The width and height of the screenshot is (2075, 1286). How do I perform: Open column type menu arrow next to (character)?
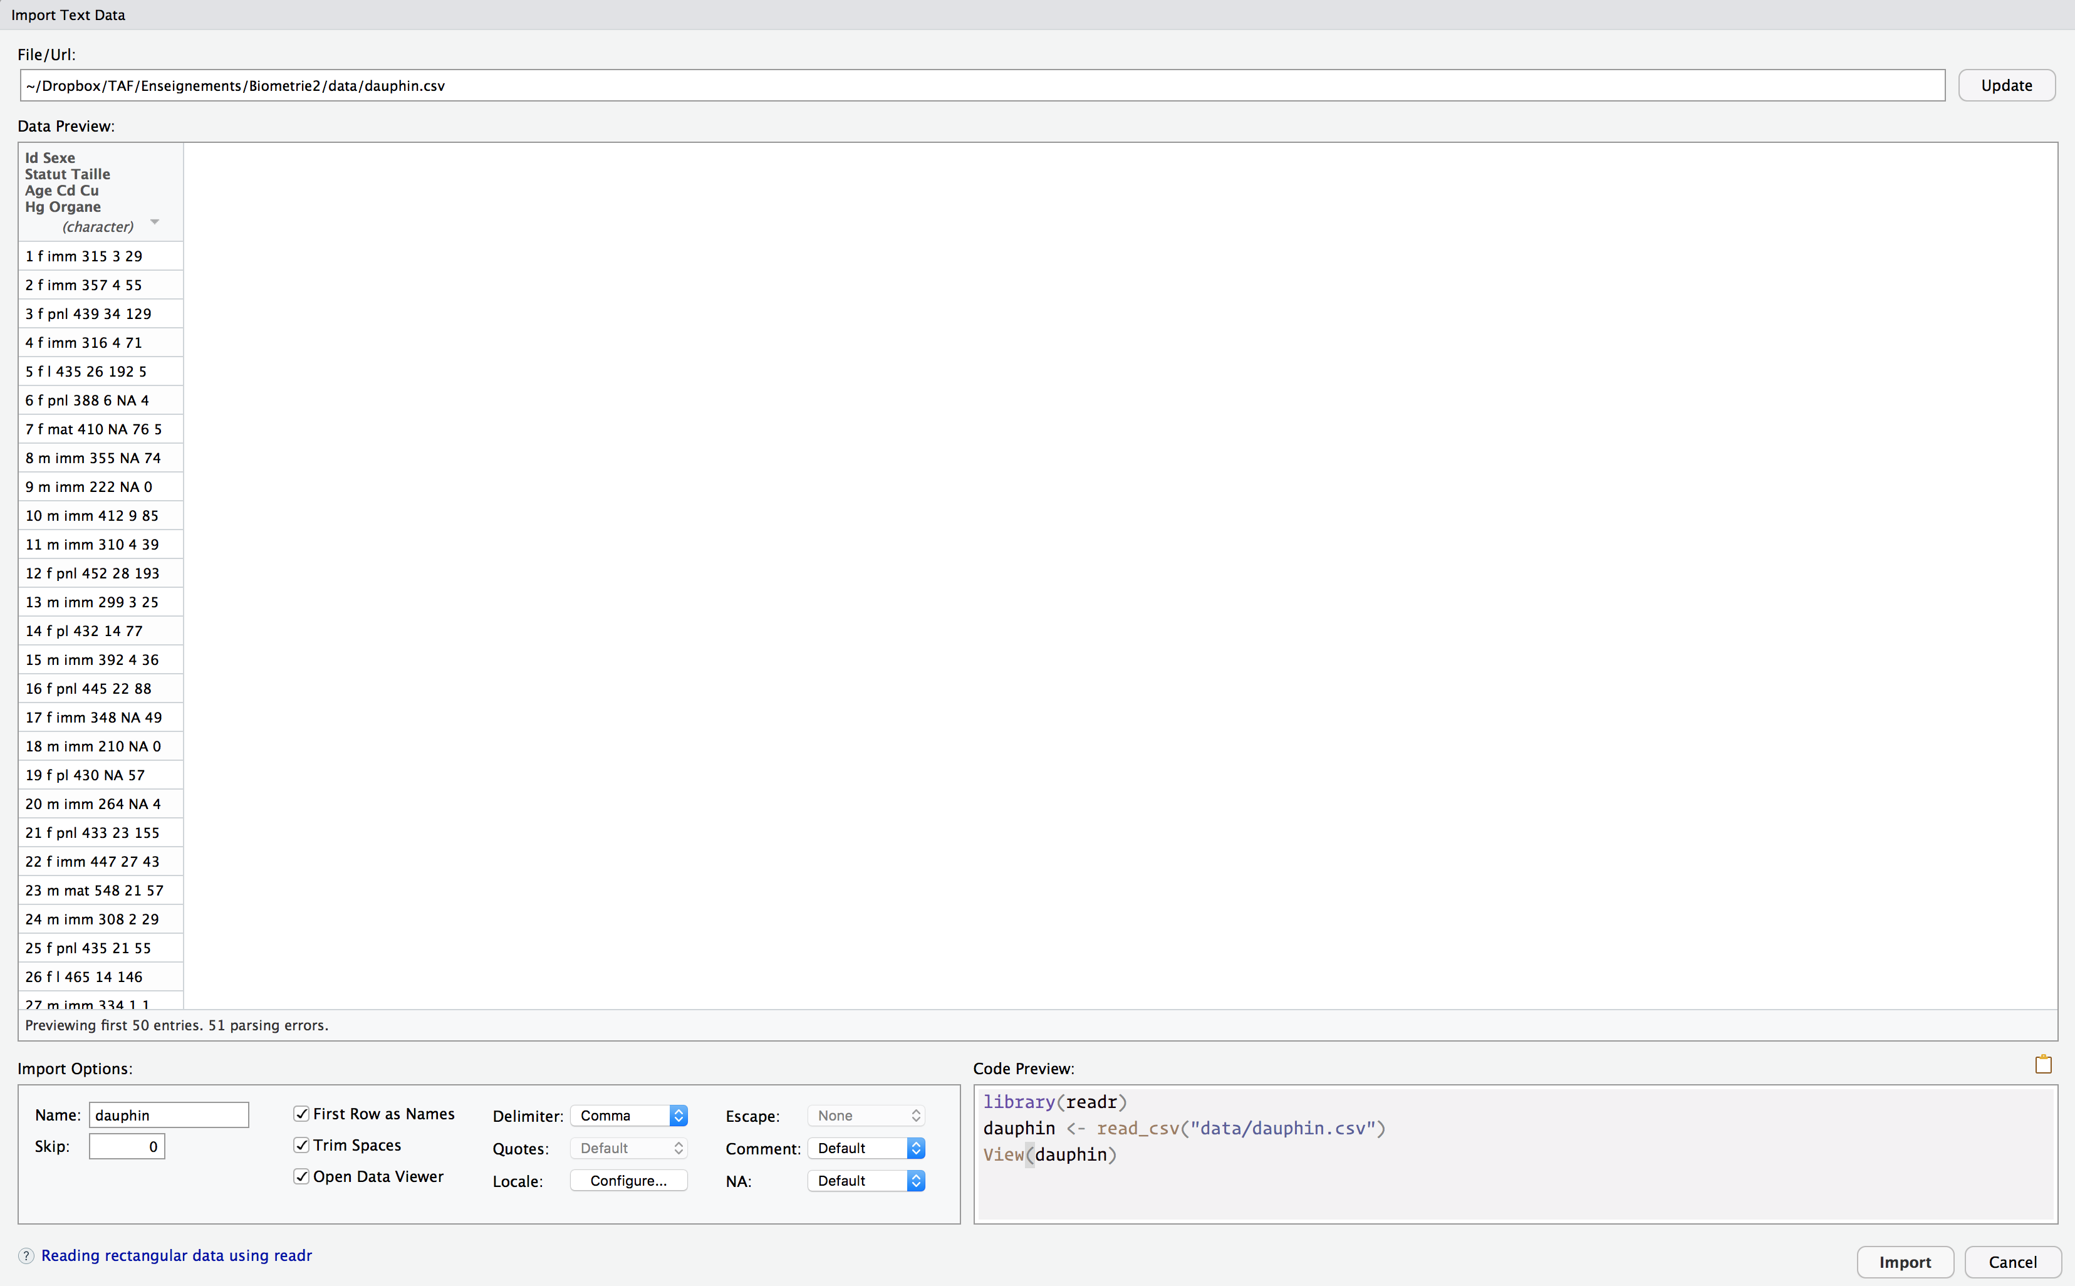pyautogui.click(x=155, y=222)
